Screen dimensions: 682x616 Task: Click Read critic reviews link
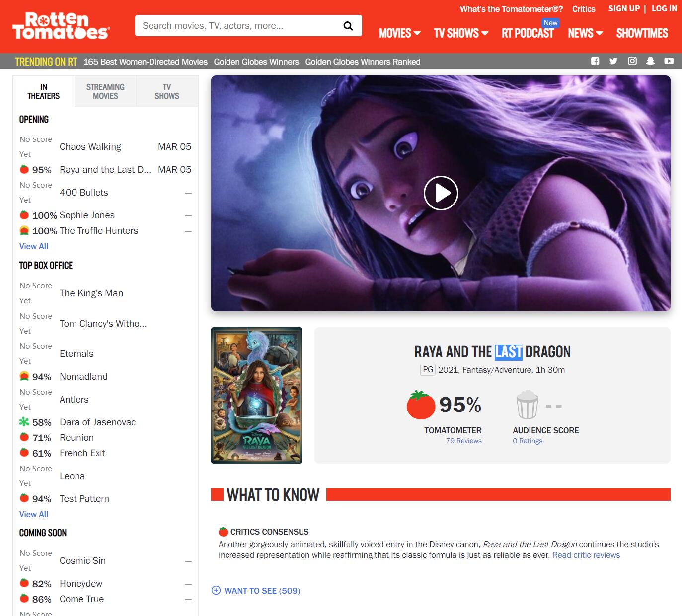[586, 555]
